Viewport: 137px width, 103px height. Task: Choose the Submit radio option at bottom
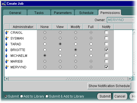pyautogui.click(x=6, y=96)
